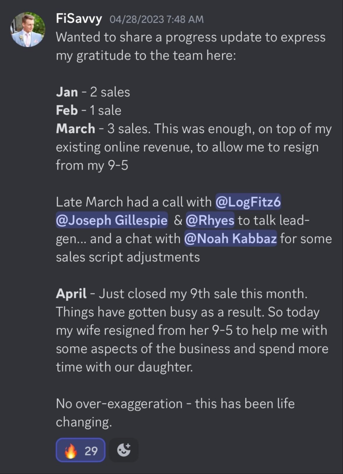Open the @LogFitz6 mention
Image resolution: width=343 pixels, height=474 pixels.
coord(248,202)
